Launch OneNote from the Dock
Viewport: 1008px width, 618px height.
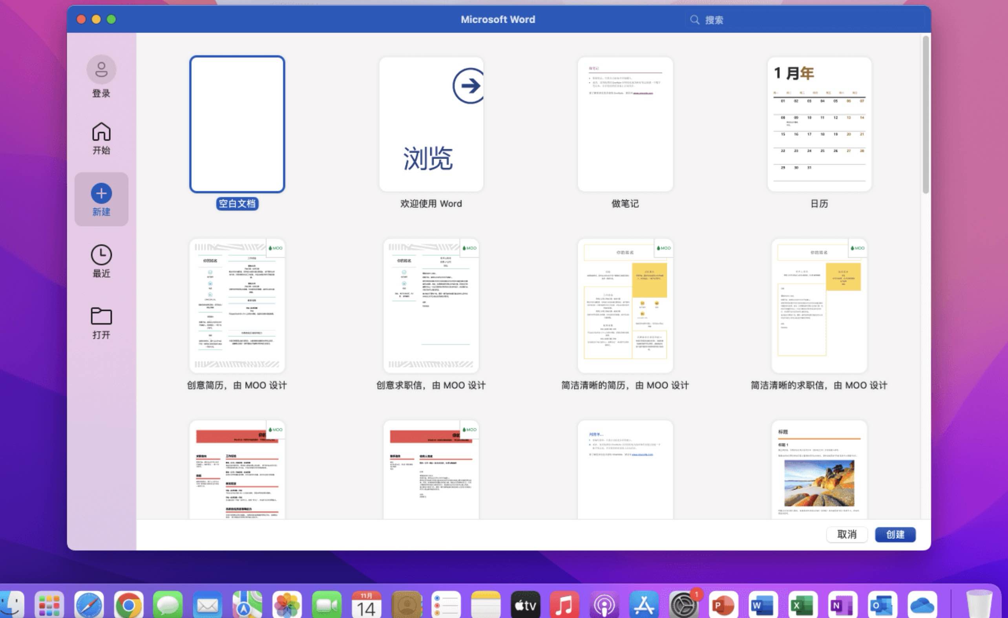pos(842,605)
